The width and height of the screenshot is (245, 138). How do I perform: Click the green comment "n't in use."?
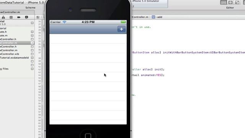[141, 27]
